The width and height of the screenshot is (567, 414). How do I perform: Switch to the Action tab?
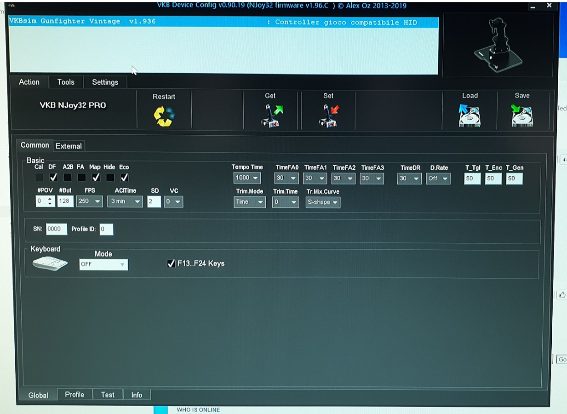(x=29, y=82)
